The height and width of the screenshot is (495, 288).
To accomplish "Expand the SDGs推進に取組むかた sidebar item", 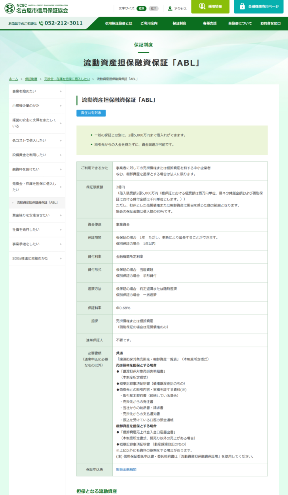I will [x=37, y=258].
